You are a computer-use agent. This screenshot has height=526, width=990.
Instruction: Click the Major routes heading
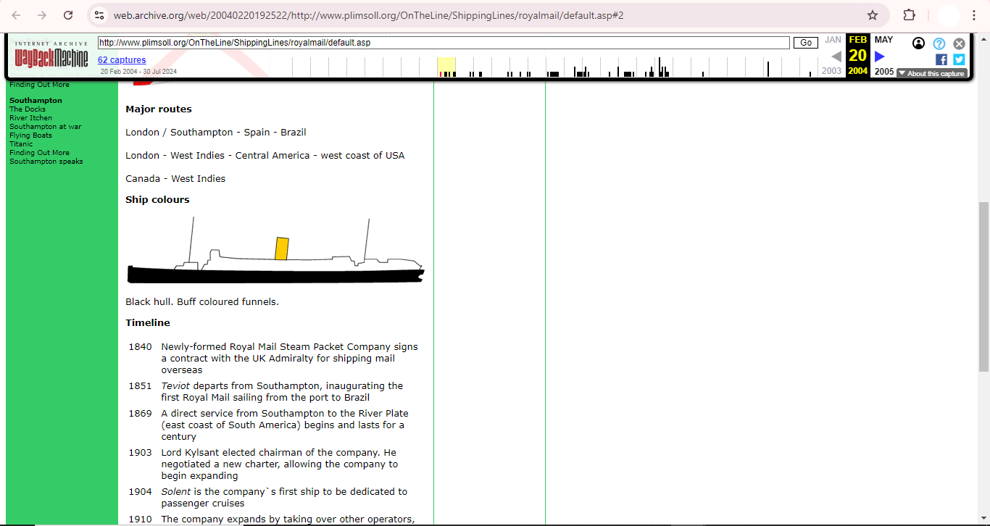(159, 109)
